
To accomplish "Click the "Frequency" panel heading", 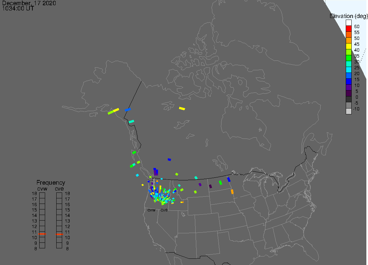I will click(x=51, y=182).
